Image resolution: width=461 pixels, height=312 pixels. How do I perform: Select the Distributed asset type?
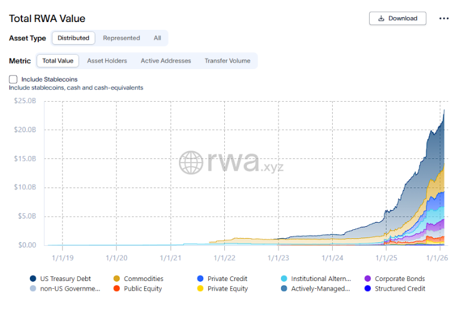73,38
